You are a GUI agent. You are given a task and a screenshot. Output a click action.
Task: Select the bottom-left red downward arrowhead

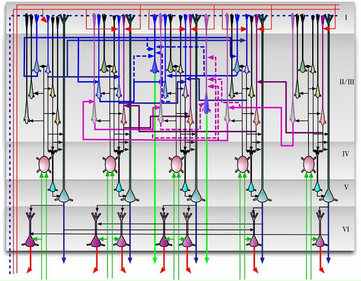31,270
